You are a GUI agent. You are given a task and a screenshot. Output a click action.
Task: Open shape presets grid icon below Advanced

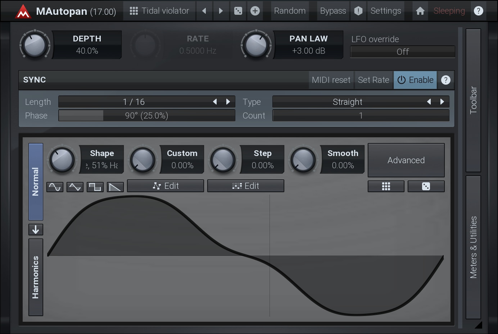click(x=386, y=186)
